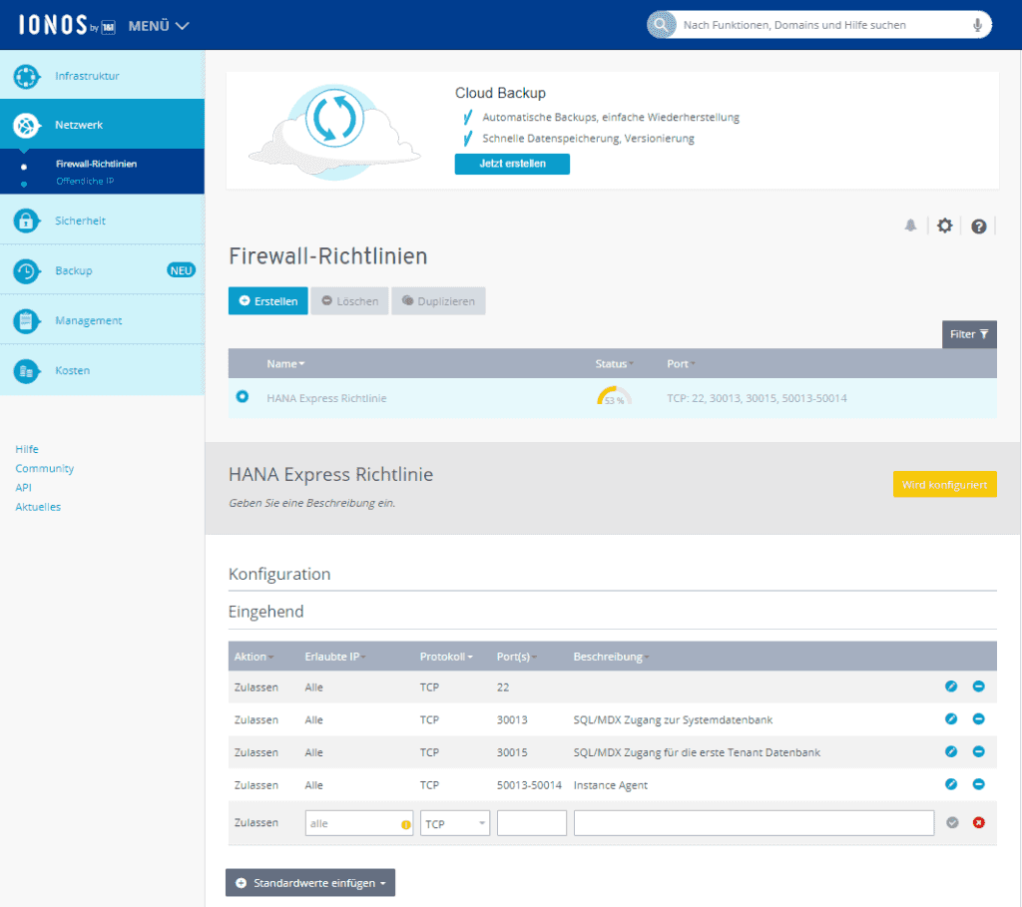Select Öffentliche IP submenu item
Image resolution: width=1022 pixels, height=907 pixels.
coord(85,182)
